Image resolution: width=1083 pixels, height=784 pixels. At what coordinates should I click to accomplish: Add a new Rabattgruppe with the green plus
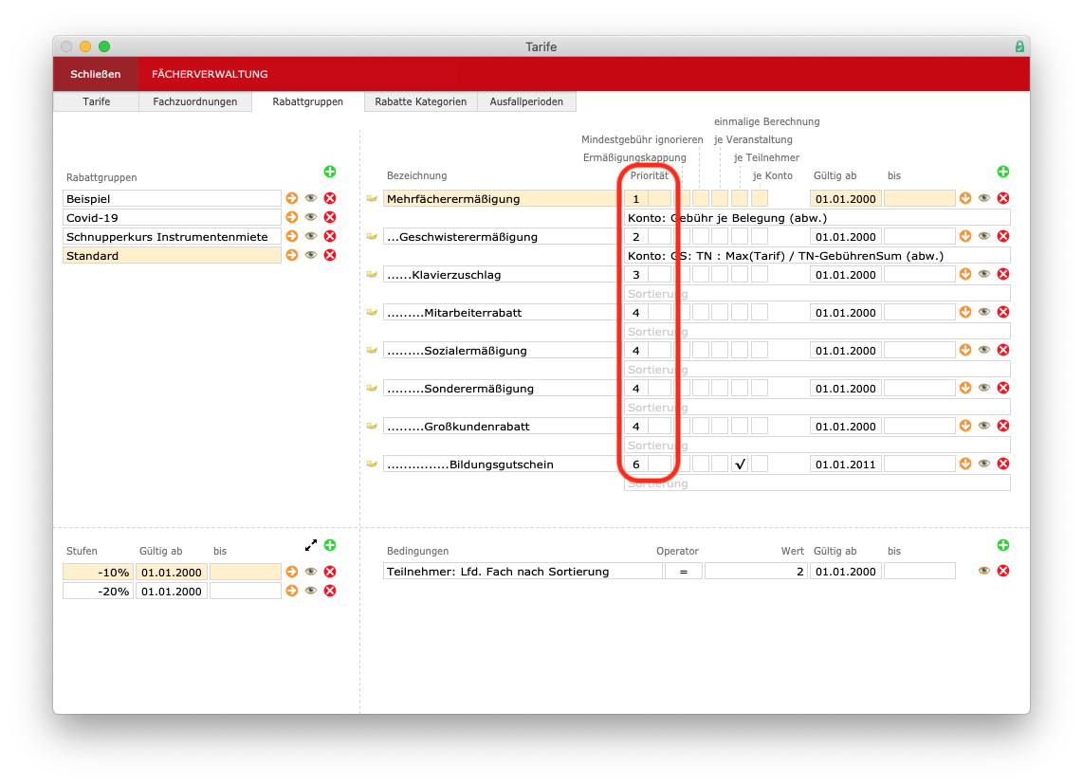click(329, 172)
